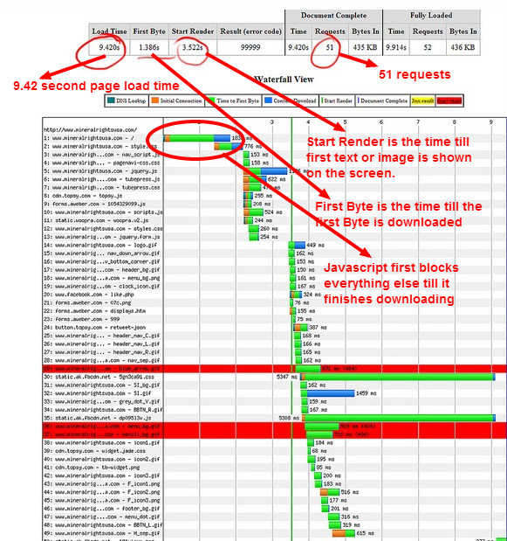Screen dimensions: 507x541
Task: Click the Fully Loaded group header
Action: 431,16
